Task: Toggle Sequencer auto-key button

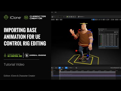Action: (60, 68)
